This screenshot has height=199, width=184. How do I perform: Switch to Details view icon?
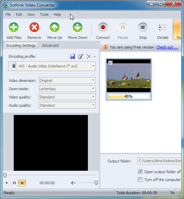(163, 27)
